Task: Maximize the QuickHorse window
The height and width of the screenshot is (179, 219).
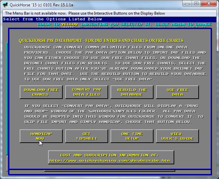Action: tap(196, 3)
